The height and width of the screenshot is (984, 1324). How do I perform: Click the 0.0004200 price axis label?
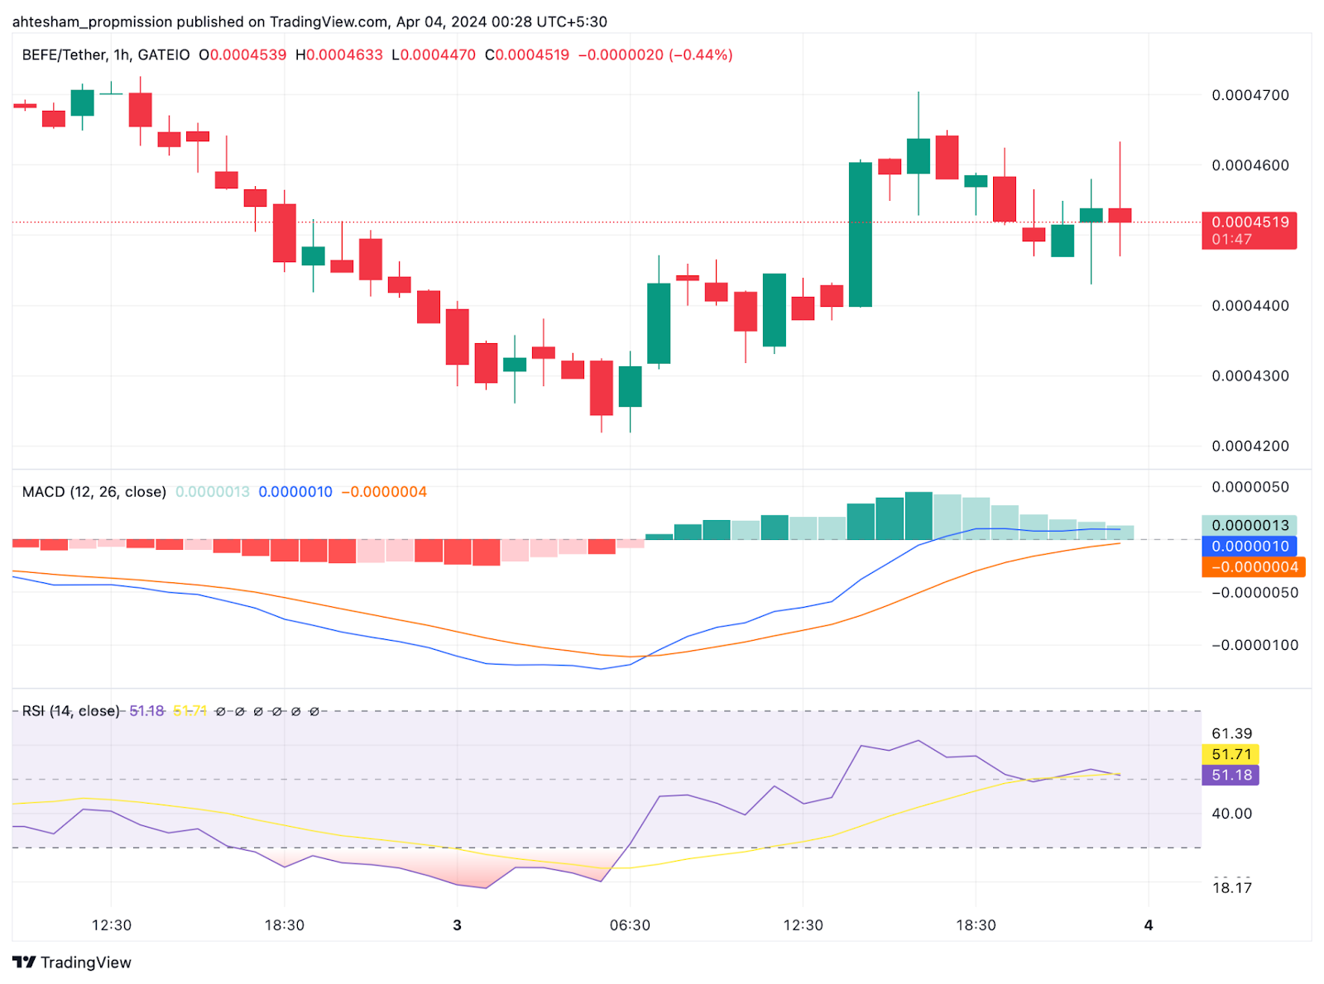click(1250, 446)
